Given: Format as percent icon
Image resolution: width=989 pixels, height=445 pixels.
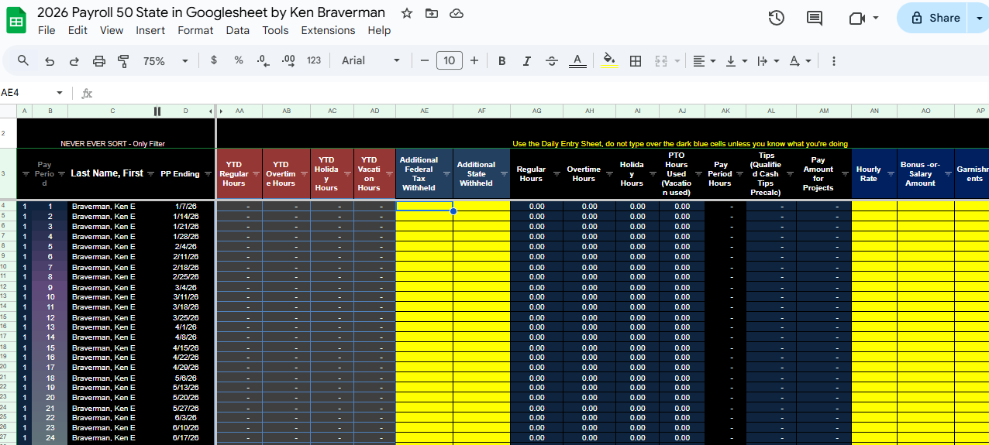Looking at the screenshot, I should pyautogui.click(x=239, y=60).
